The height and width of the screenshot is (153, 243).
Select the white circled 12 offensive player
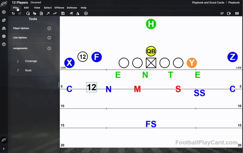(x=83, y=57)
